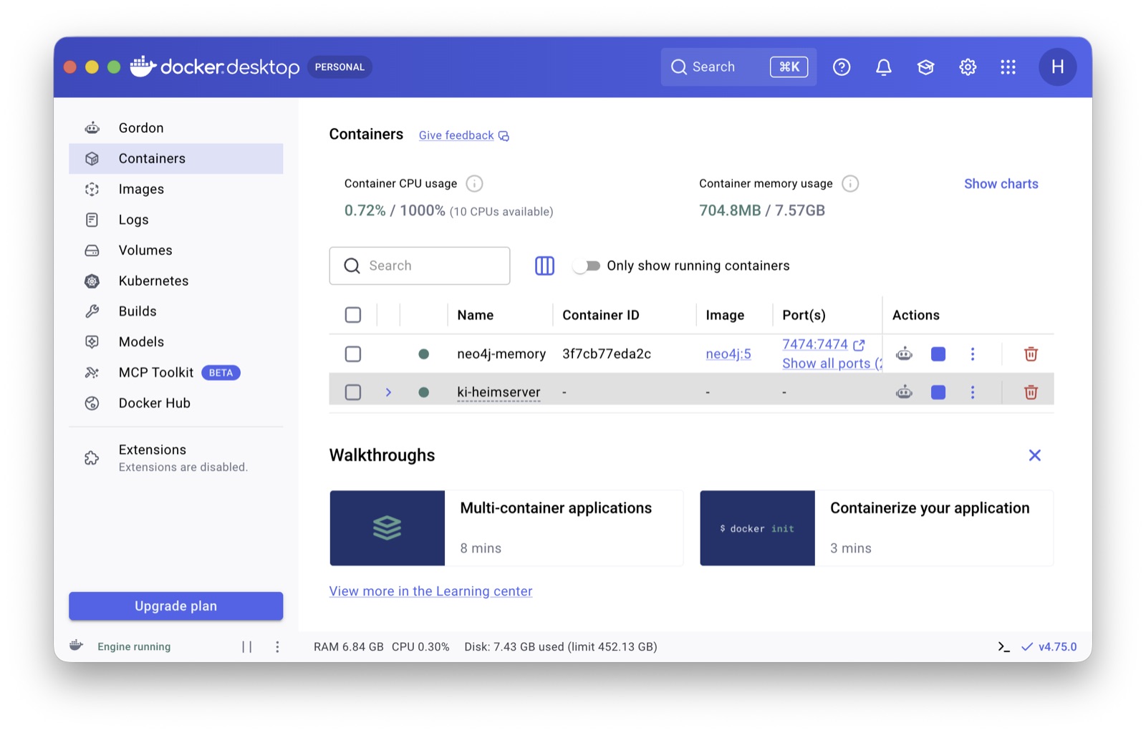
Task: Pause the Docker engine
Action: tap(246, 647)
